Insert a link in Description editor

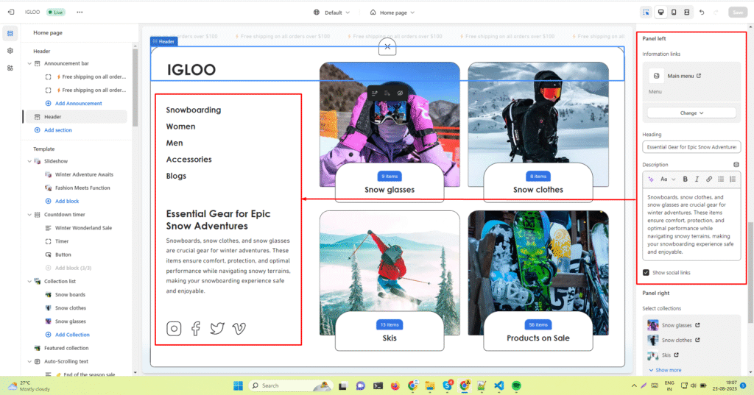(708, 179)
